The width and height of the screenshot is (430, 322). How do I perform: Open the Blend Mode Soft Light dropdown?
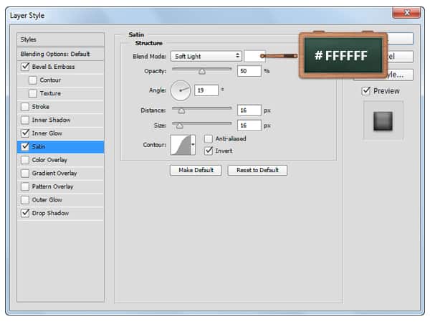[x=206, y=56]
